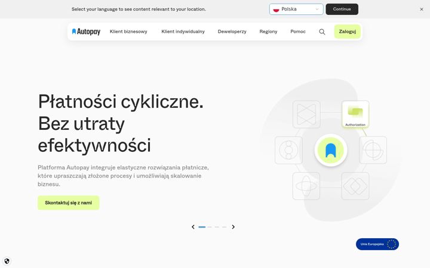This screenshot has height=268, width=430.
Task: Click the Autopay logo
Action: coord(86,32)
